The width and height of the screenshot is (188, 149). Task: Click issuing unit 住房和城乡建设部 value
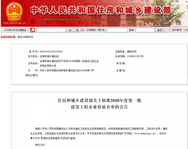pos(49,56)
